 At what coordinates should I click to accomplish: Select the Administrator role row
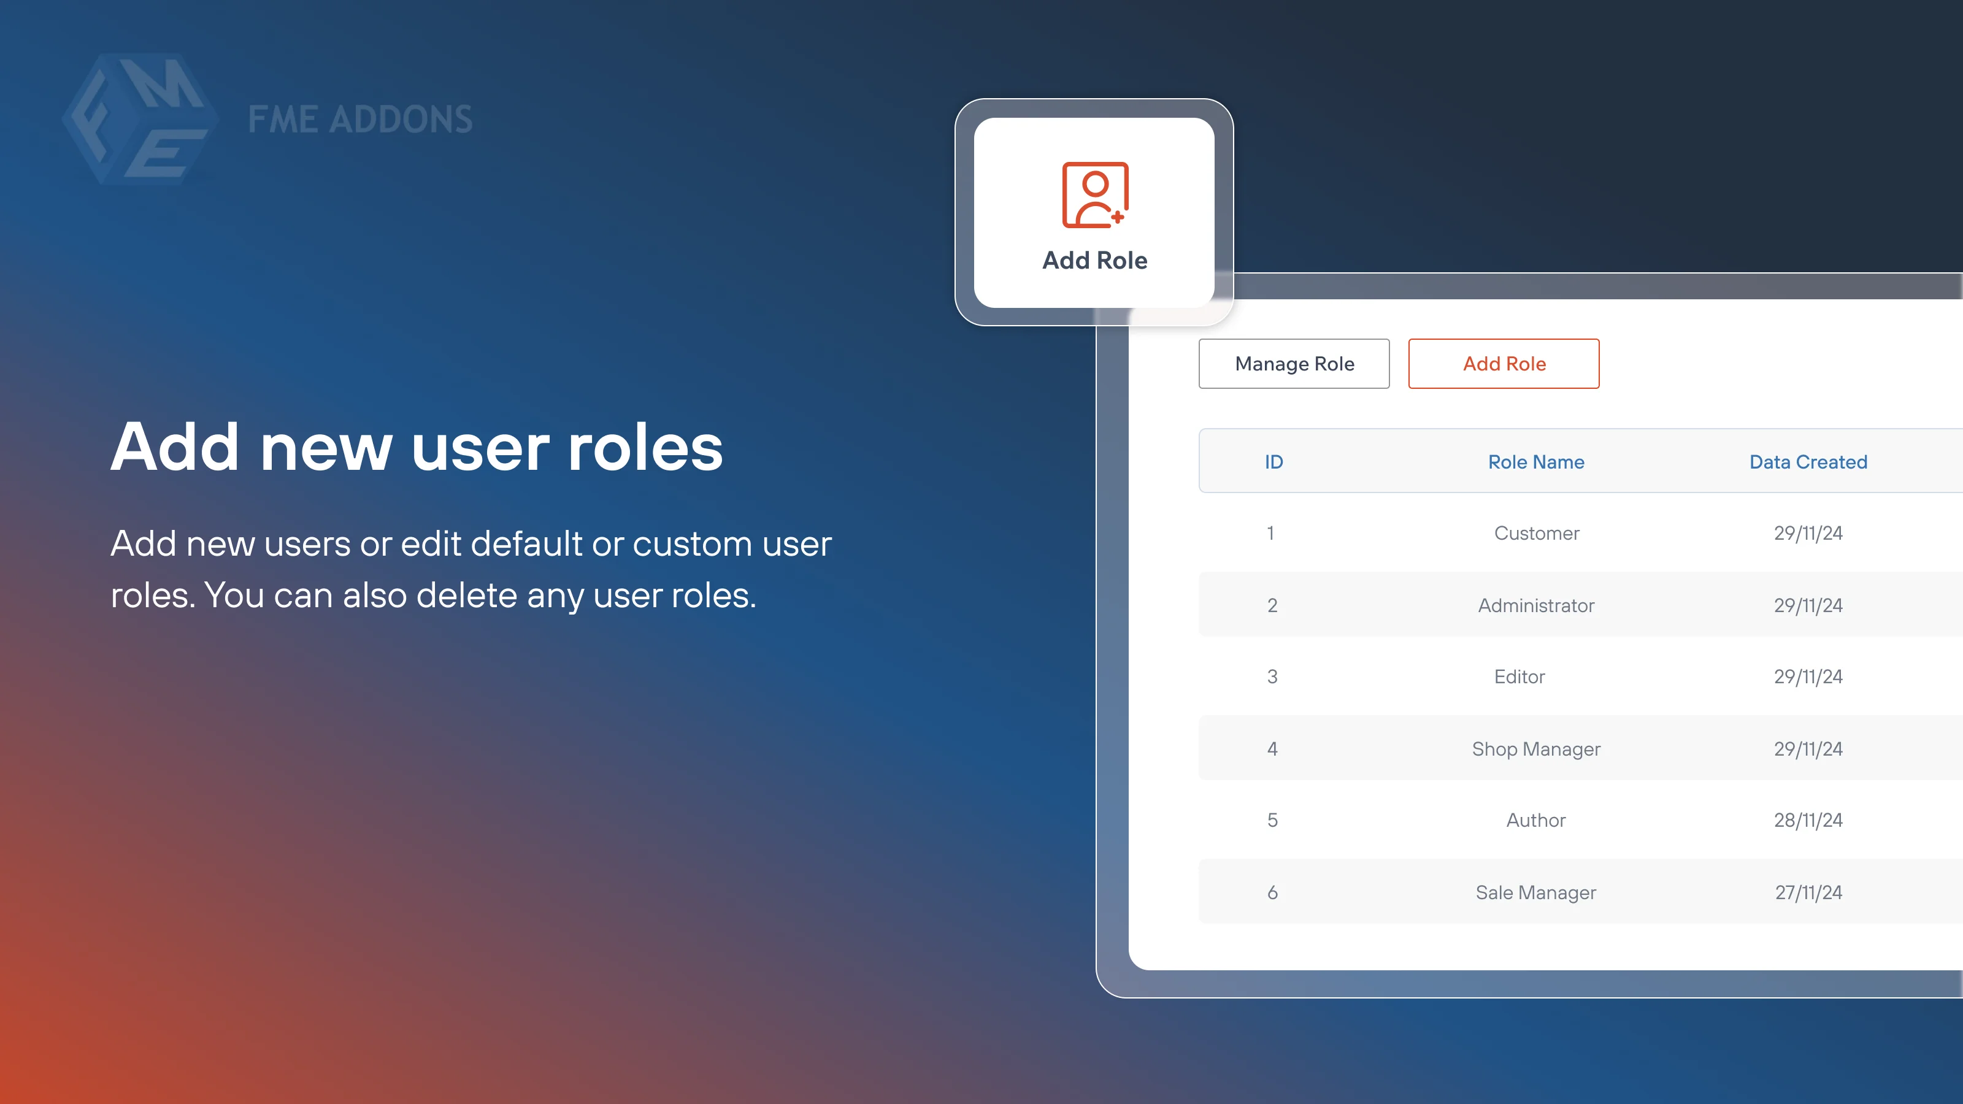1535,605
